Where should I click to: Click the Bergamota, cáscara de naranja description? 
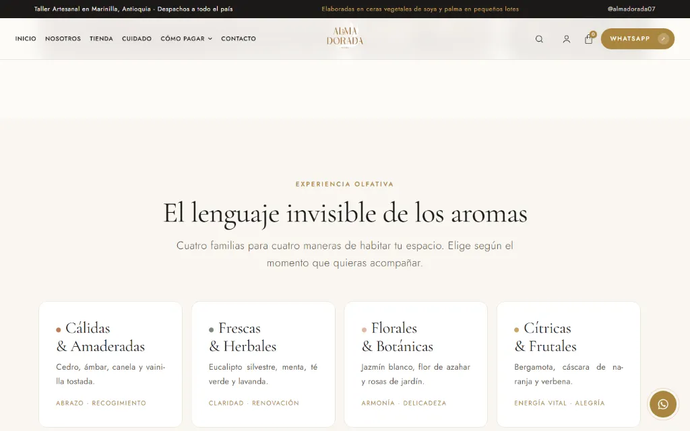[569, 374]
